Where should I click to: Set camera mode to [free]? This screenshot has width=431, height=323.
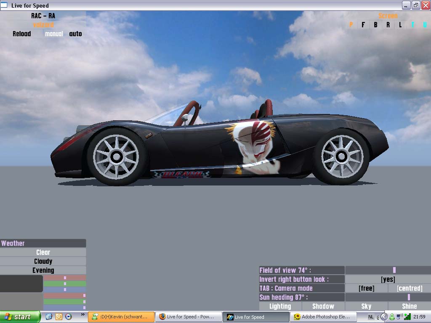click(367, 288)
